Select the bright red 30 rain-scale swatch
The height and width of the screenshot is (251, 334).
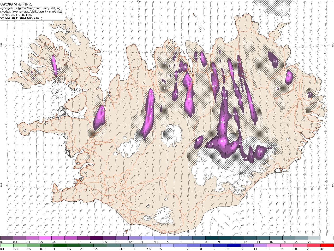[327, 245]
